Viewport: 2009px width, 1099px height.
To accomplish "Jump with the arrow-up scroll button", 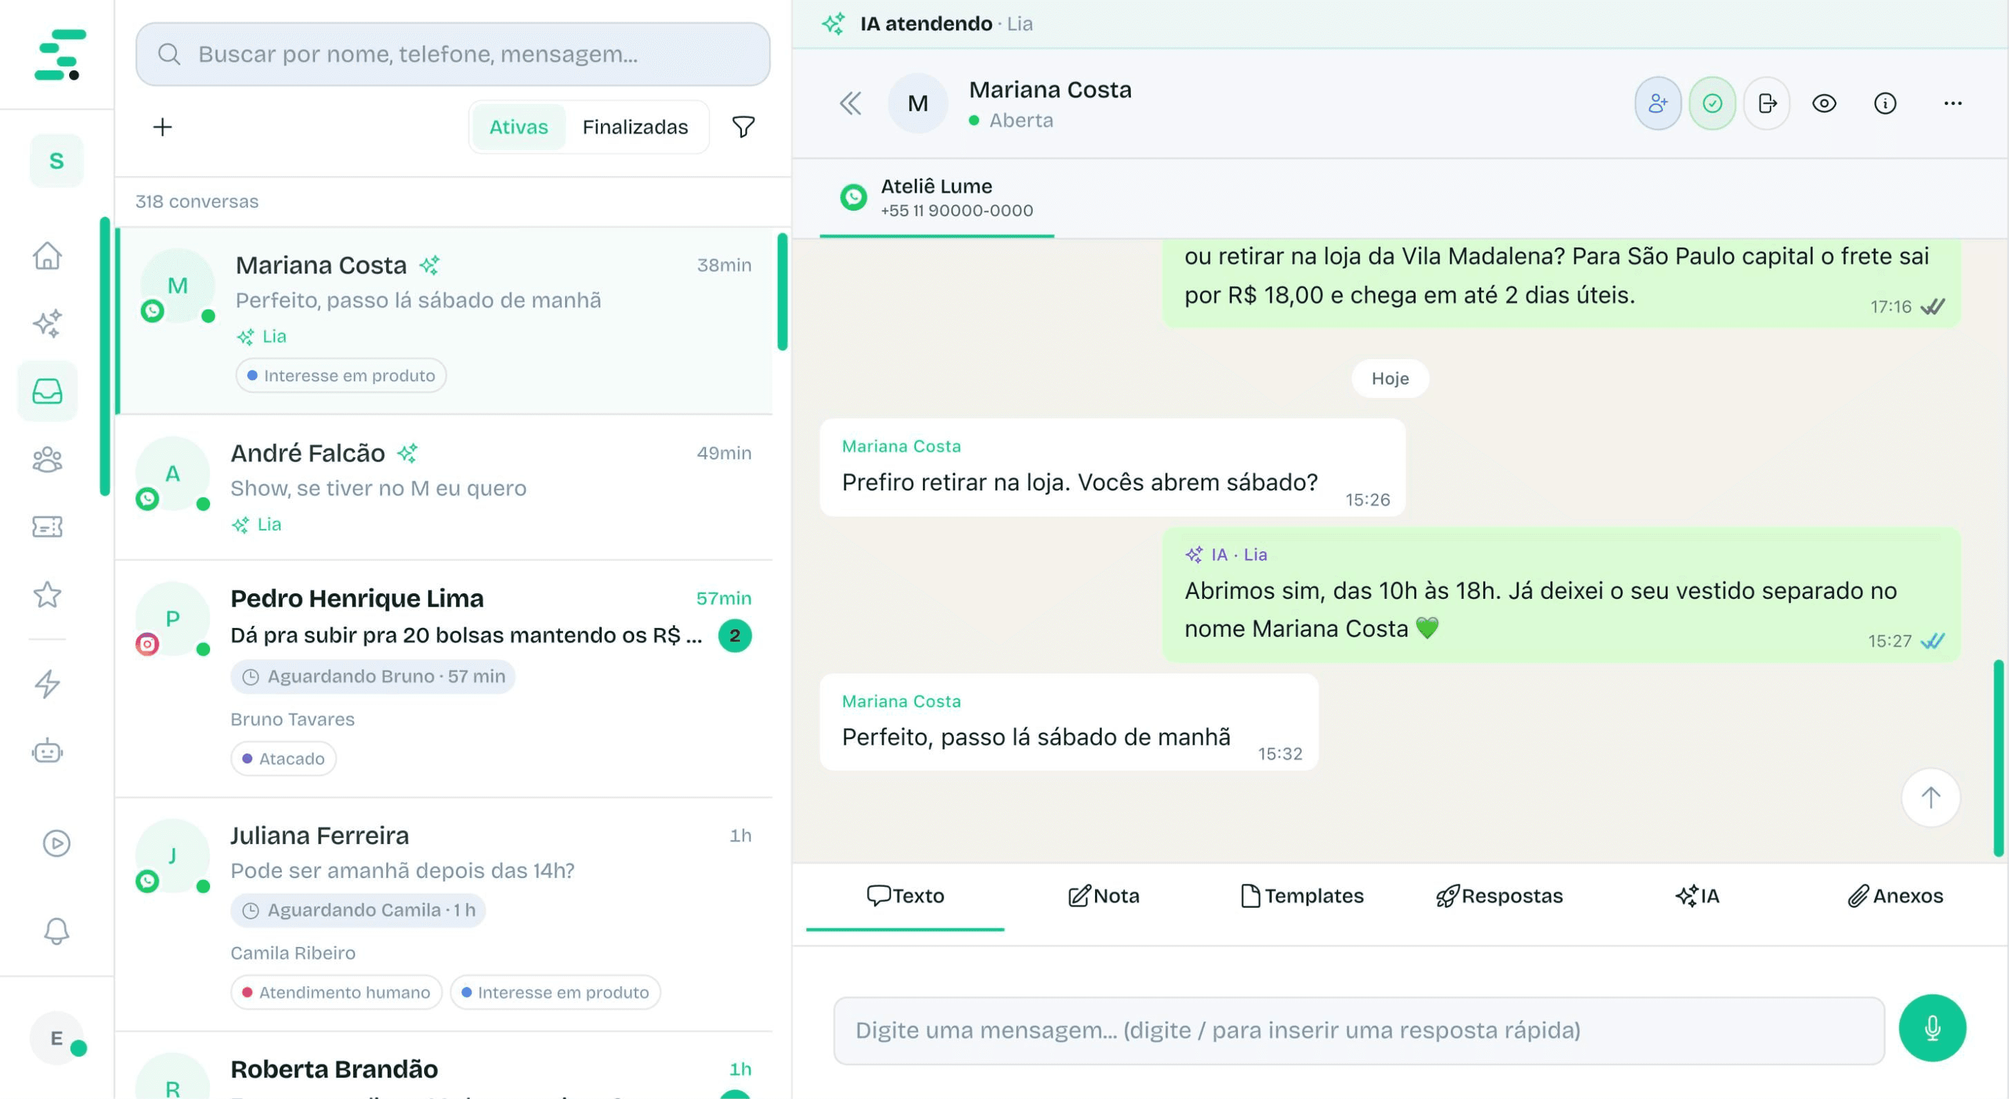I will [x=1931, y=797].
